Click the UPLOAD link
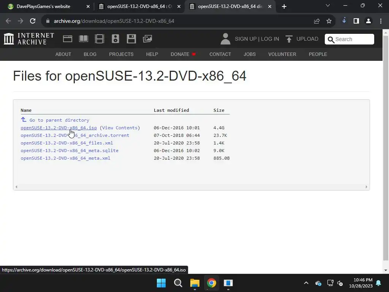The image size is (389, 292). click(307, 39)
